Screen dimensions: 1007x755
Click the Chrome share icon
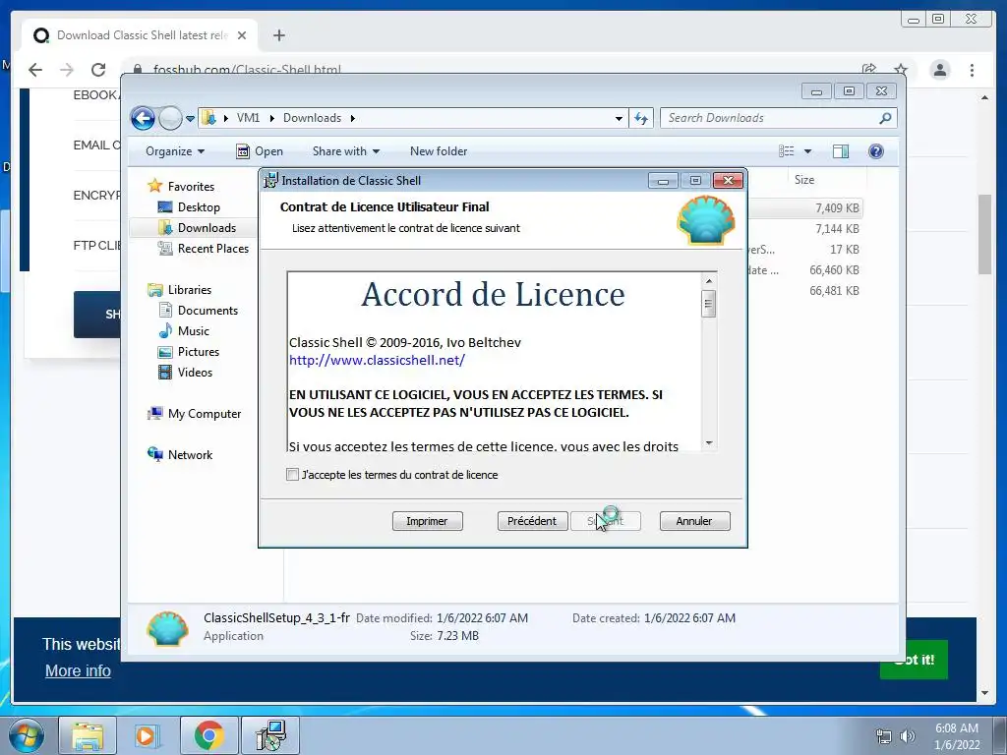click(869, 70)
